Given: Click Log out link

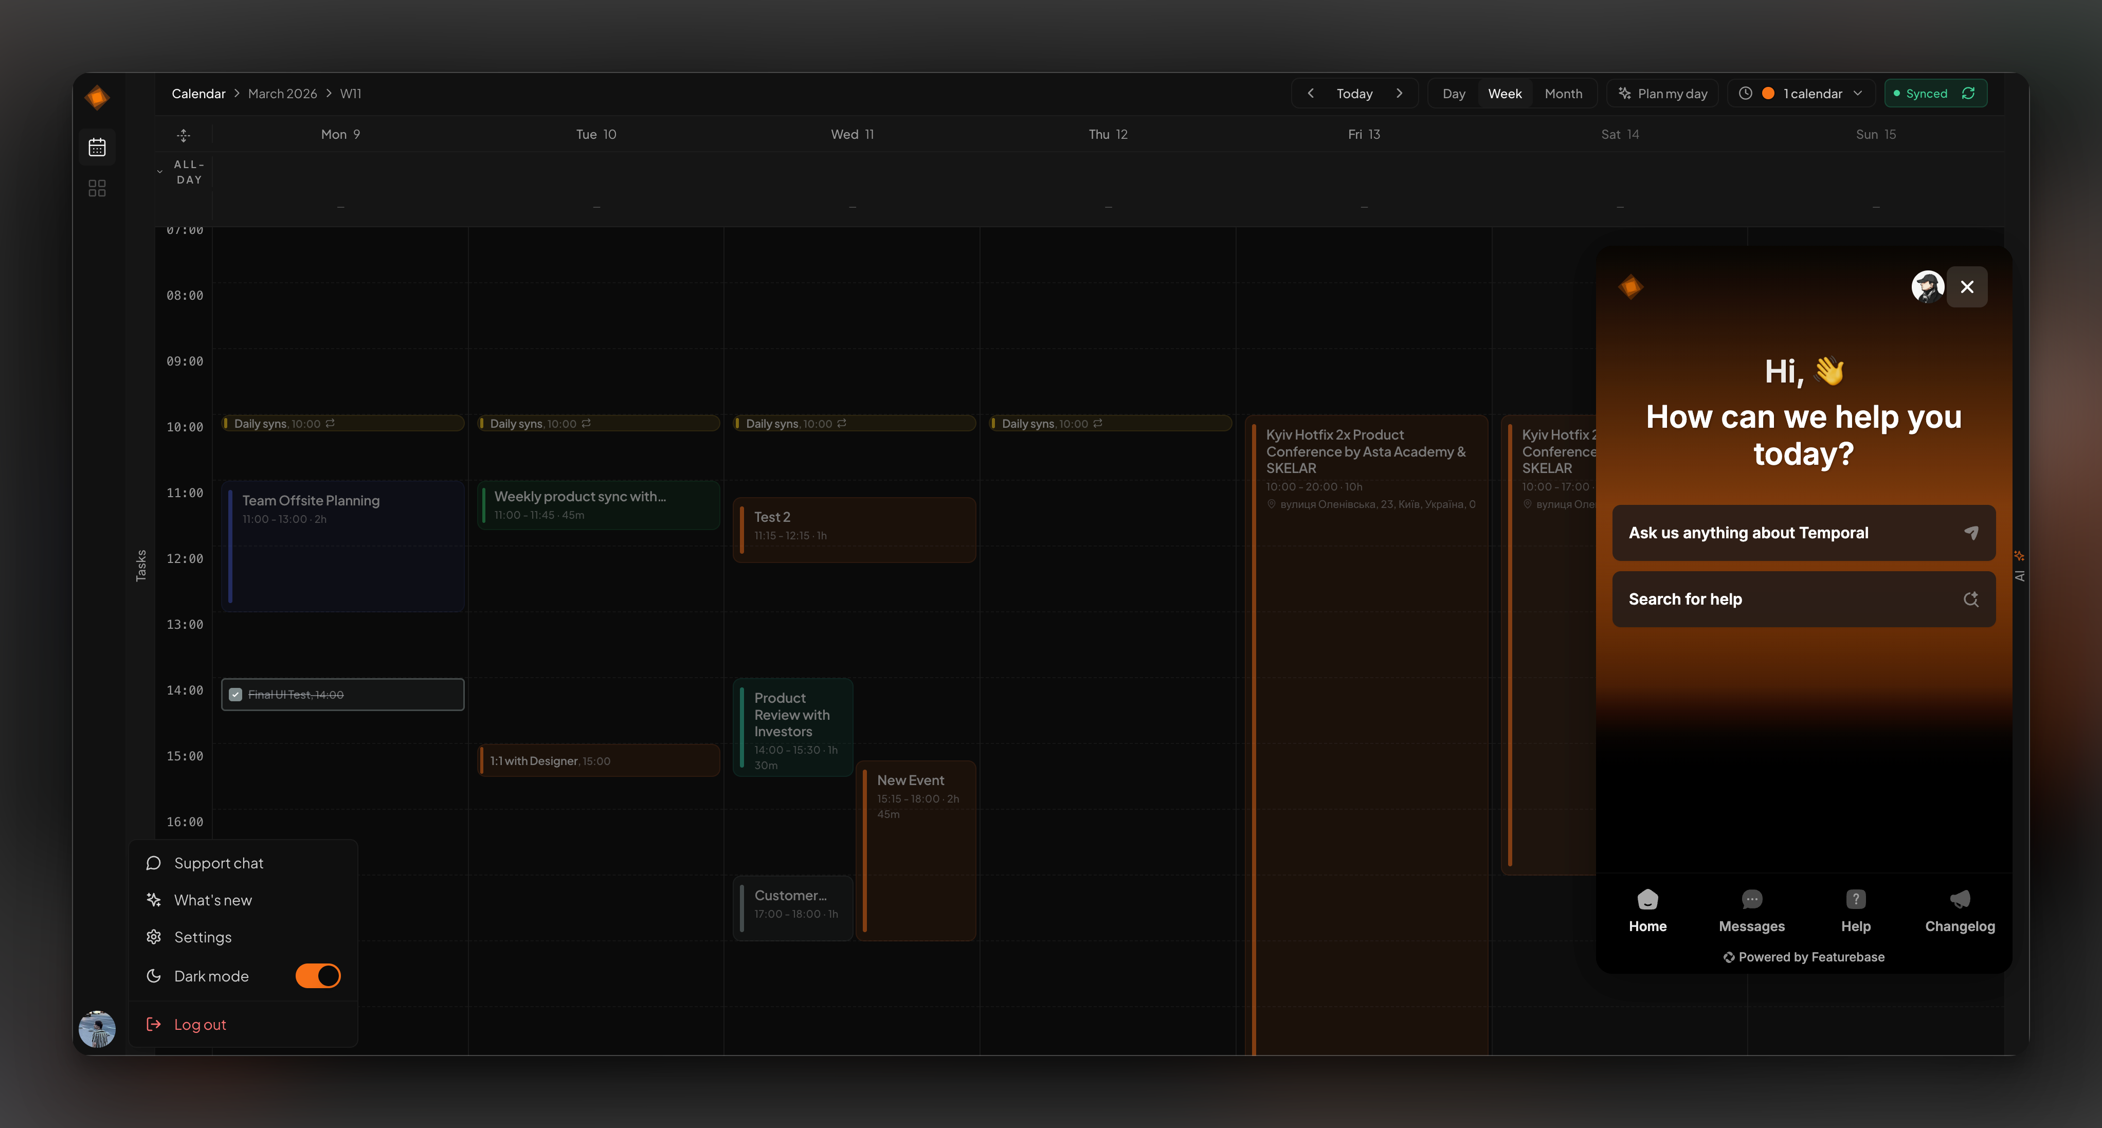Looking at the screenshot, I should click(x=200, y=1025).
